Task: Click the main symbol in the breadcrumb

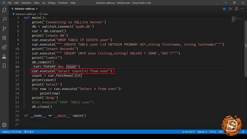Action: [45, 14]
